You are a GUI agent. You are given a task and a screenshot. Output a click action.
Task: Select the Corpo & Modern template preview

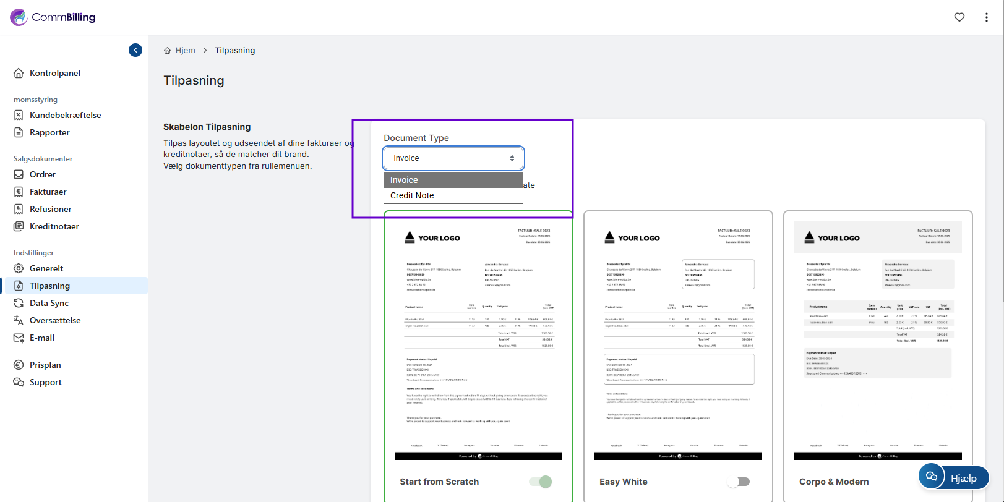point(877,340)
